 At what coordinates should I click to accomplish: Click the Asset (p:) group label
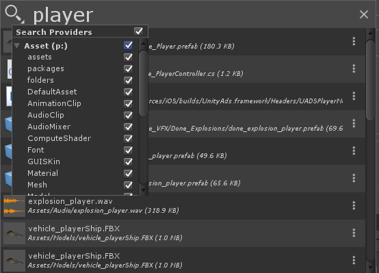[x=46, y=46]
